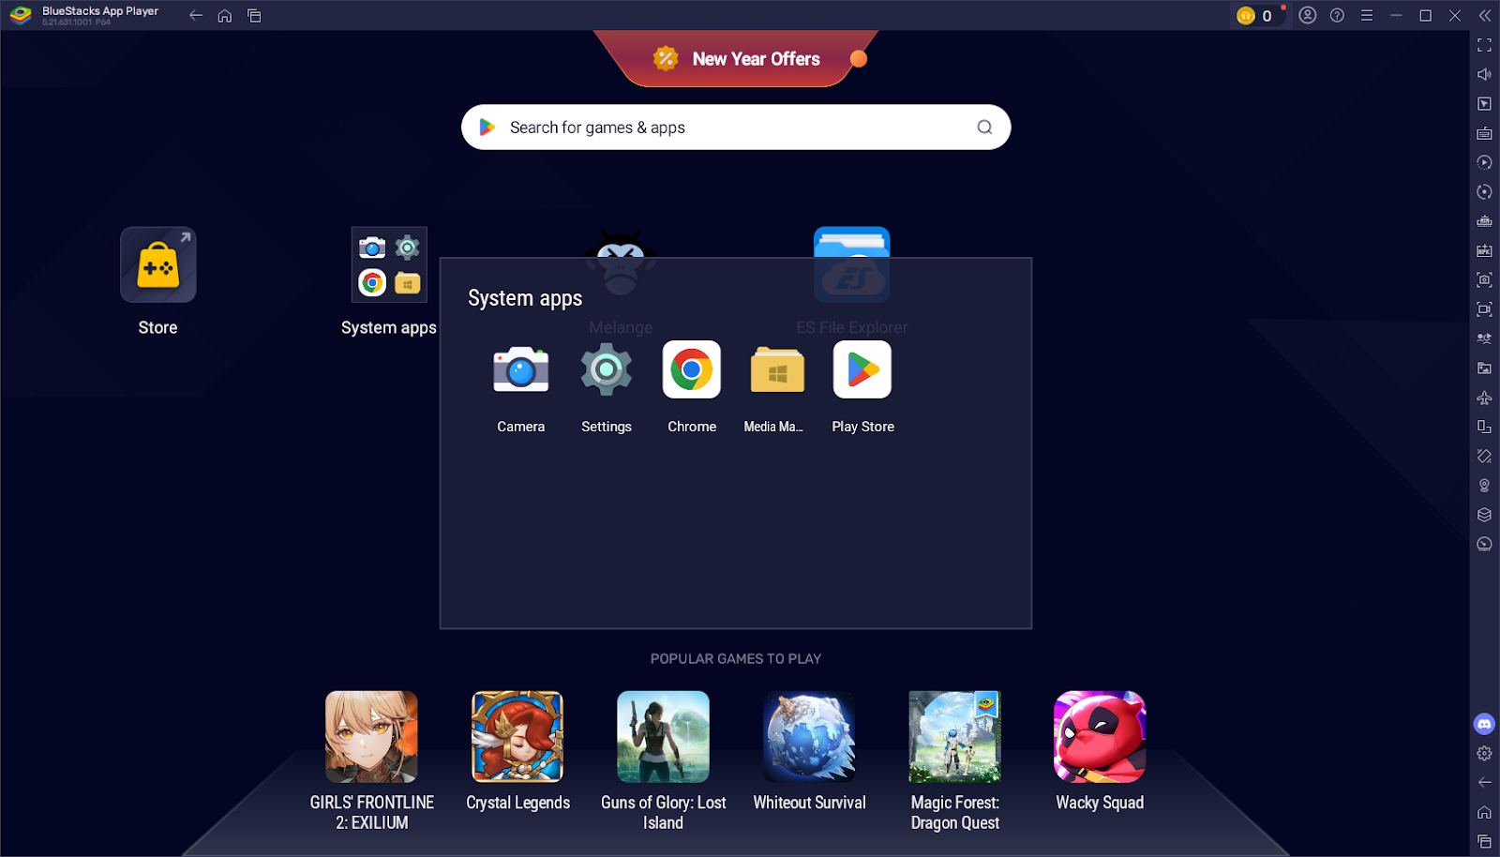Launch Chrome browser
This screenshot has width=1500, height=857.
(x=692, y=369)
